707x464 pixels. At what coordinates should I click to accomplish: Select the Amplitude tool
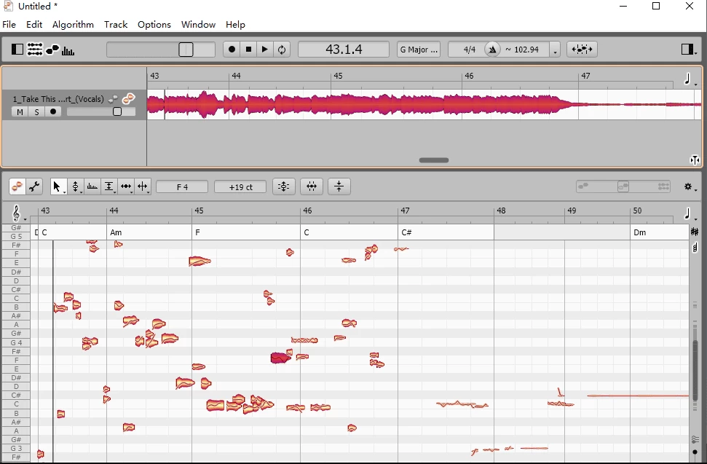(92, 186)
